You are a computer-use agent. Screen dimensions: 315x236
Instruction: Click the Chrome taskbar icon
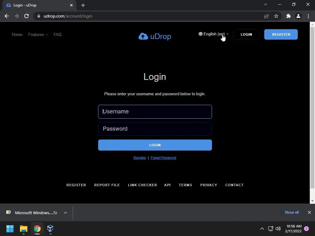(x=37, y=229)
